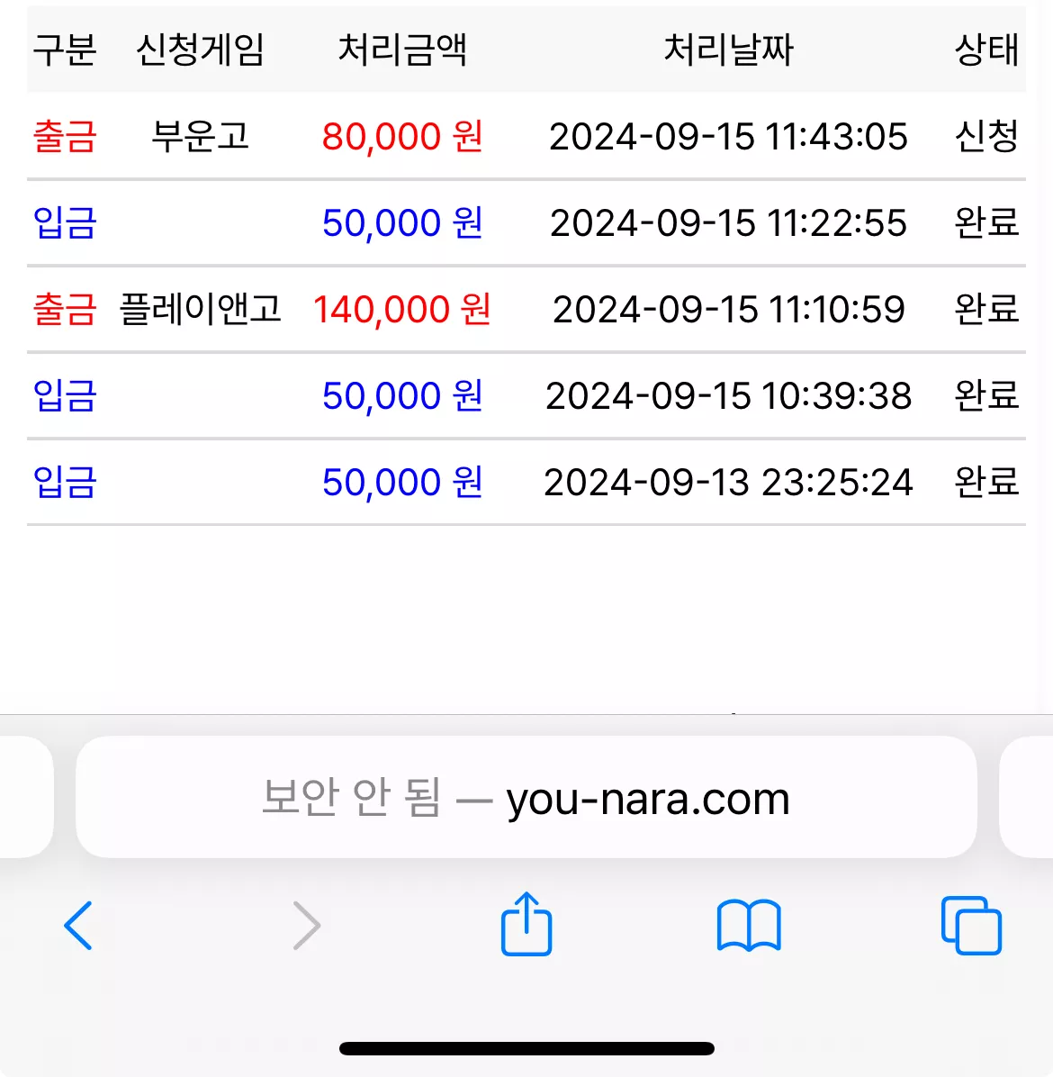Image resolution: width=1053 pixels, height=1077 pixels.
Task: Select the 처리날짜 column header
Action: pyautogui.click(x=728, y=50)
